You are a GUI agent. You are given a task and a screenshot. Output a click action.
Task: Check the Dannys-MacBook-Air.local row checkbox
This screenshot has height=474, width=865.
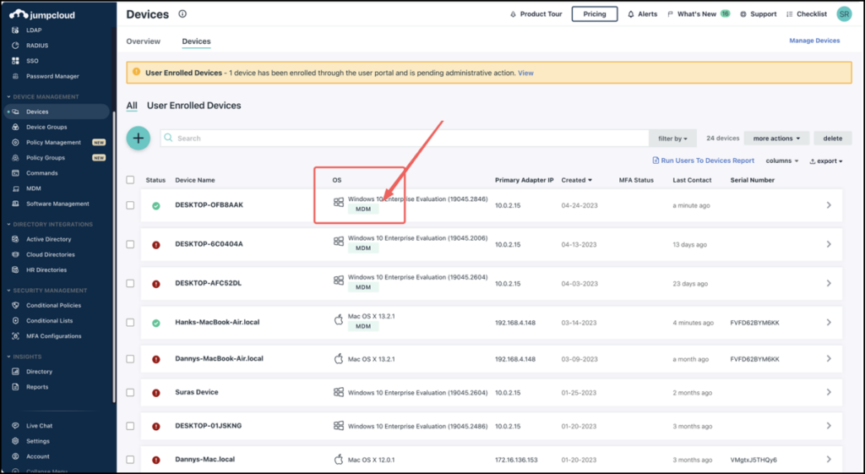(130, 359)
